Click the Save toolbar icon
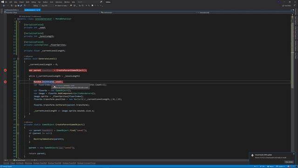298x168 pixels. 19,6
